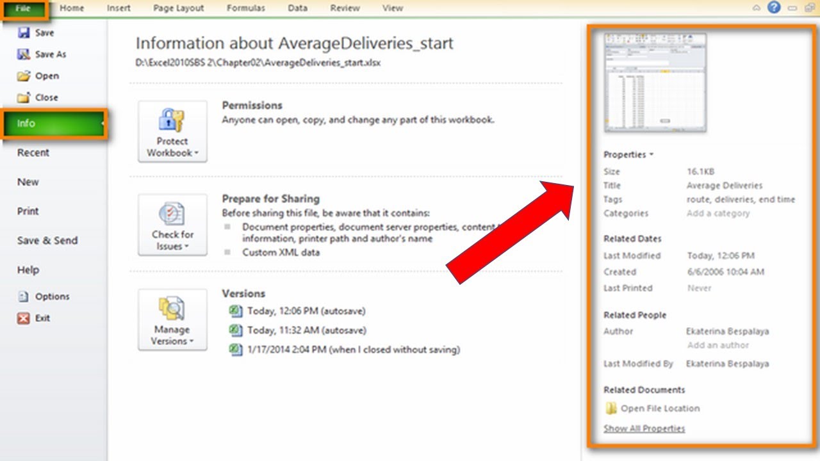This screenshot has width=820, height=461.
Task: Select Save & Send in the menu
Action: point(47,241)
